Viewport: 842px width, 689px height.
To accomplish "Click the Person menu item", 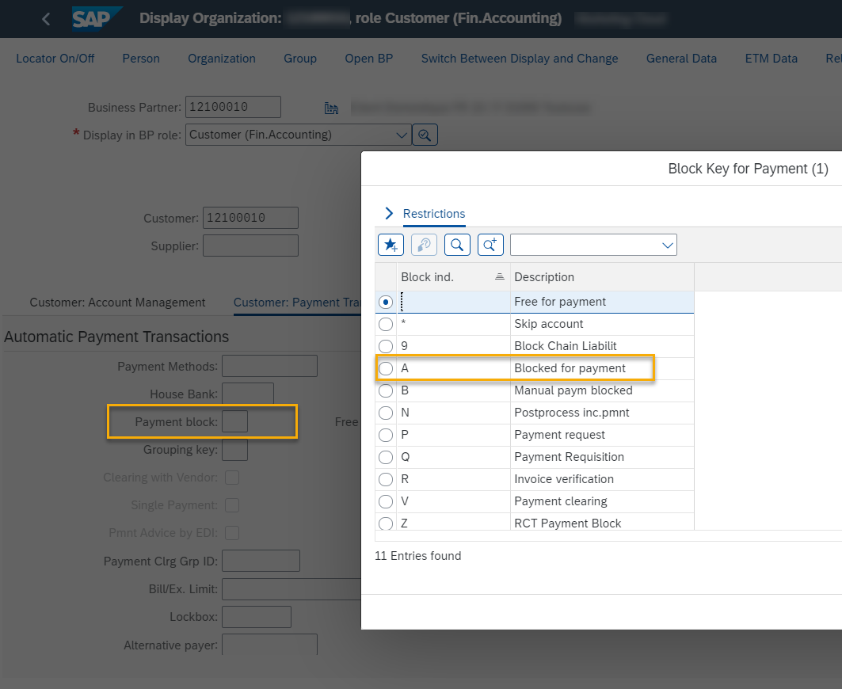I will click(x=141, y=59).
